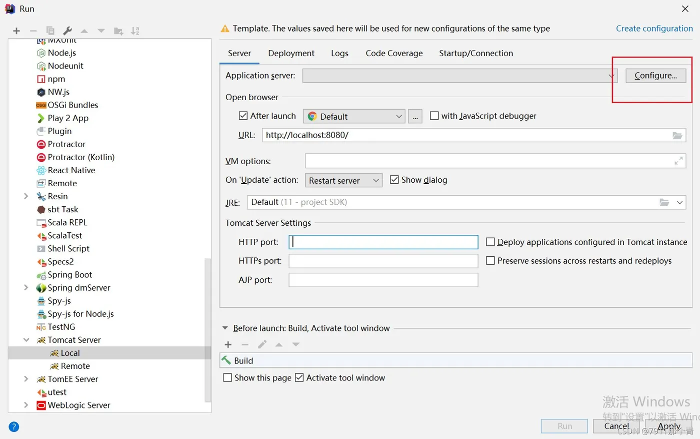Remove configuration with the minus icon
This screenshot has height=439, width=700.
[x=33, y=31]
